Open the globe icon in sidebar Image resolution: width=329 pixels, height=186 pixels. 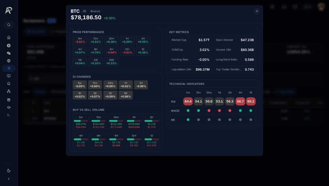click(x=9, y=61)
